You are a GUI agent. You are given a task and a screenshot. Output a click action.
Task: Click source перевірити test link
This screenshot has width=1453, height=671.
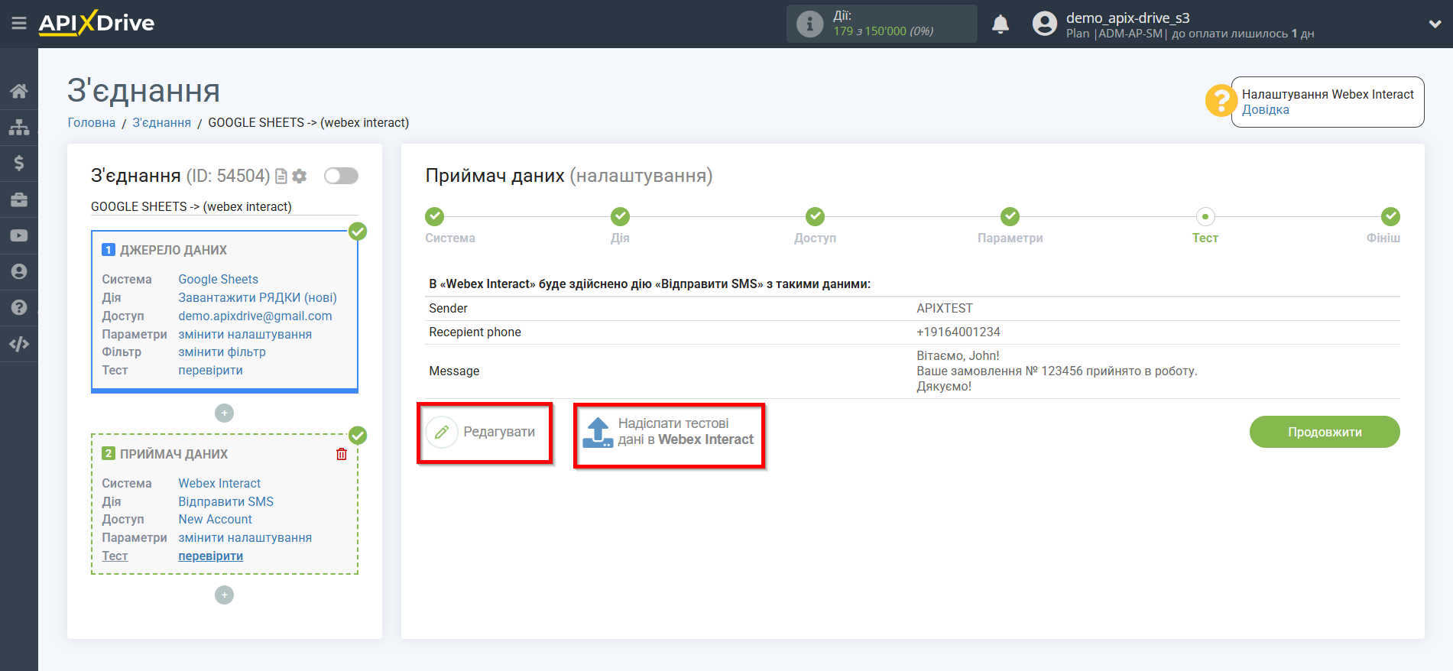pos(211,371)
